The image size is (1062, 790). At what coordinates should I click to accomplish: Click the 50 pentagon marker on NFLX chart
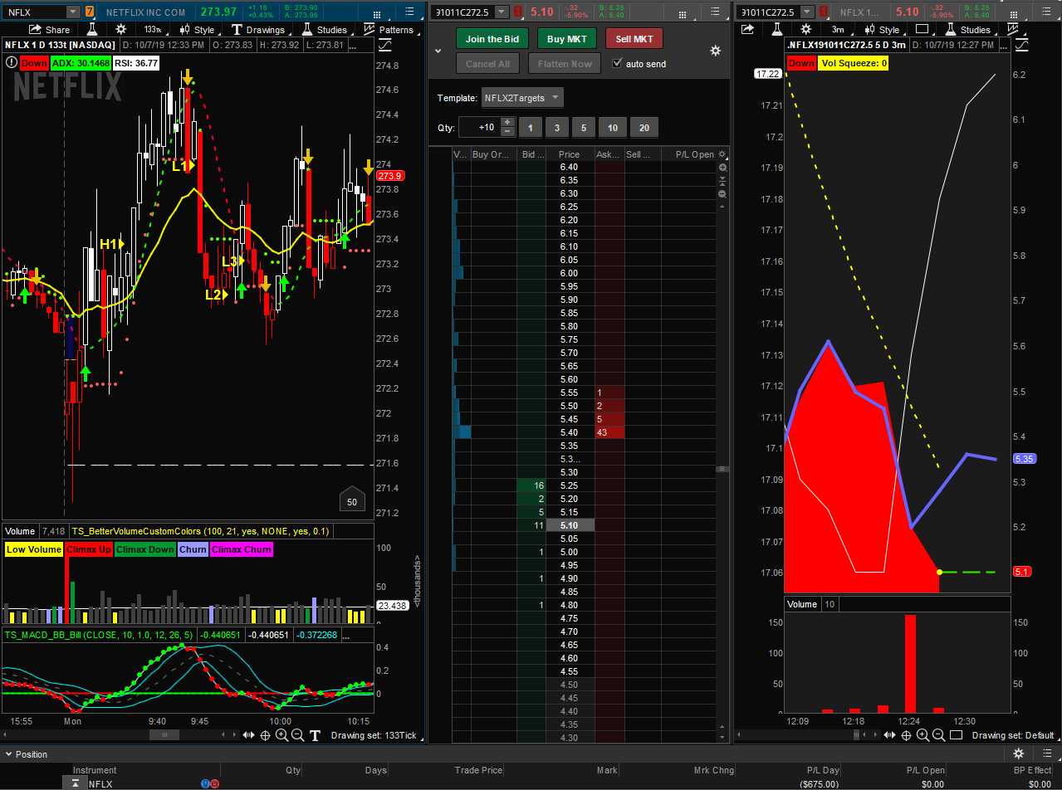(x=352, y=499)
